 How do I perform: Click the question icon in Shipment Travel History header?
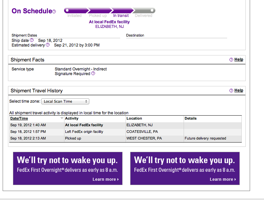click(x=231, y=90)
